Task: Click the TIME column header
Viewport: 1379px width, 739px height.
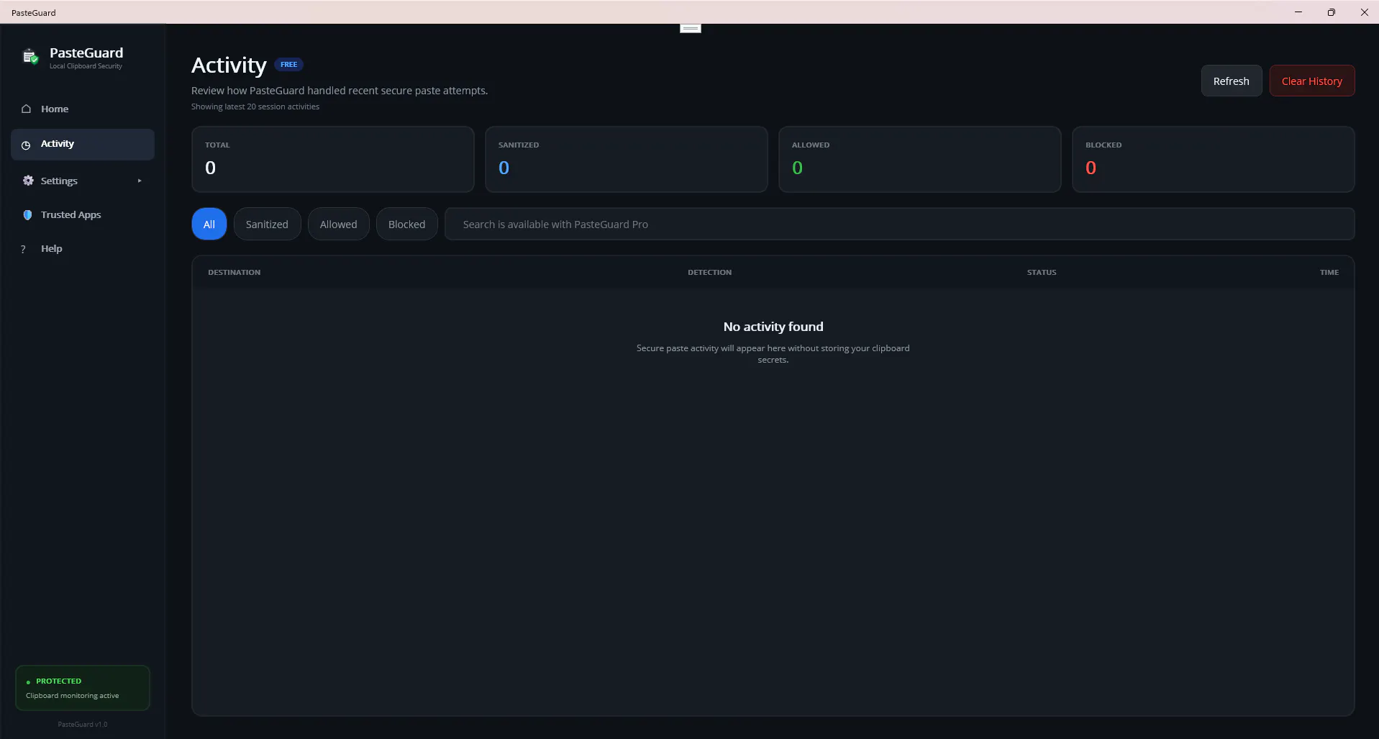Action: [1329, 272]
